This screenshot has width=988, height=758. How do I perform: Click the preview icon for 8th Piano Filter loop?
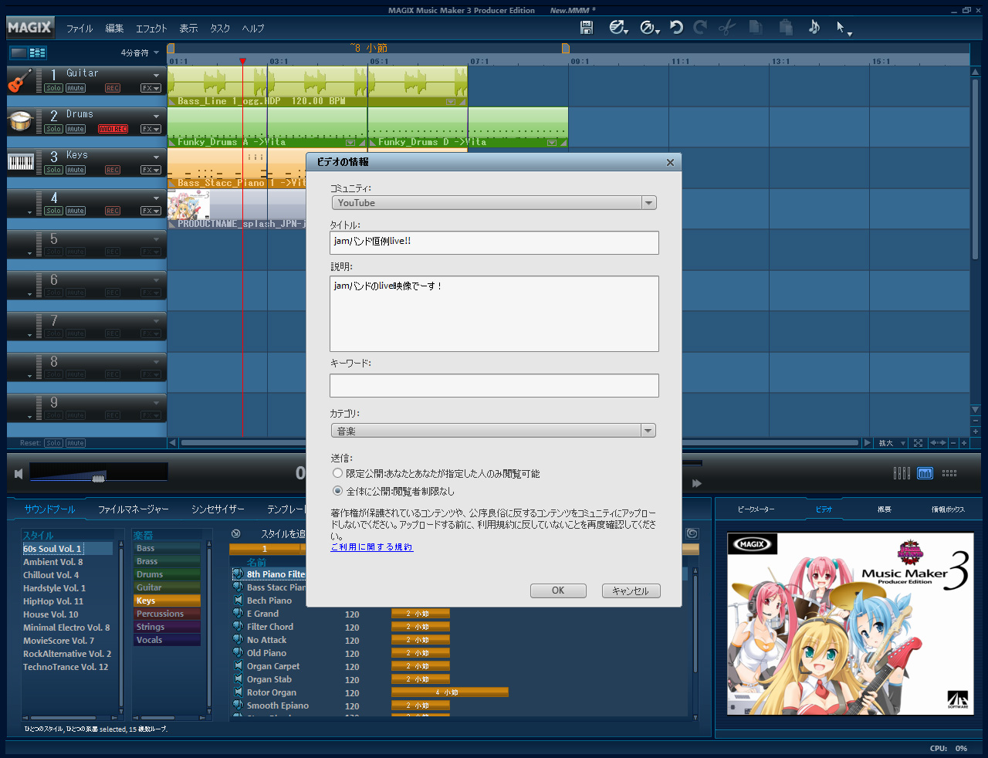[x=238, y=574]
